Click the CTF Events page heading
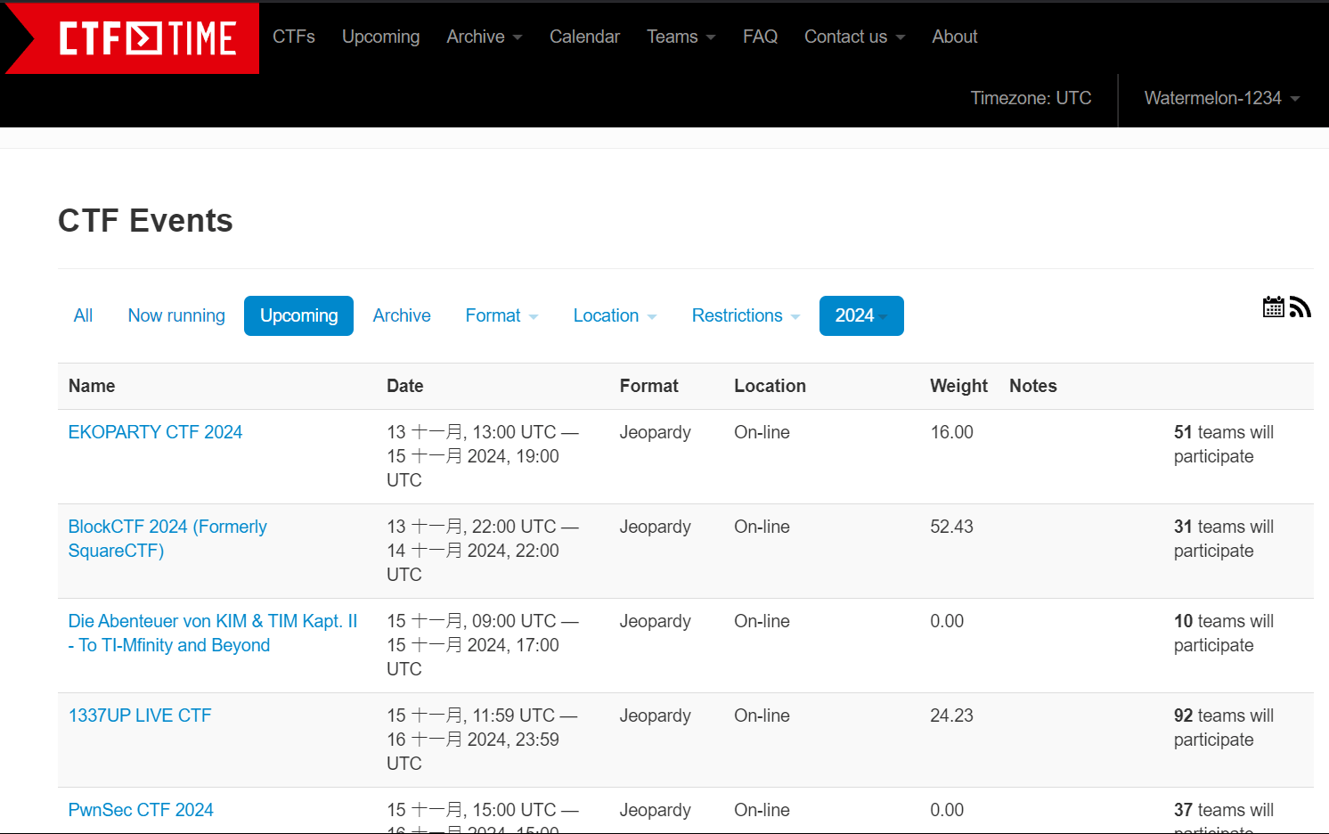1329x834 pixels. pyautogui.click(x=145, y=220)
